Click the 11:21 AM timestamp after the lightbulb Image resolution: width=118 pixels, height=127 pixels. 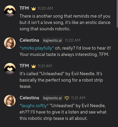(78, 98)
